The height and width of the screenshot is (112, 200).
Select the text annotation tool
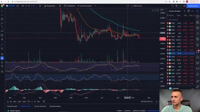pos(2,27)
